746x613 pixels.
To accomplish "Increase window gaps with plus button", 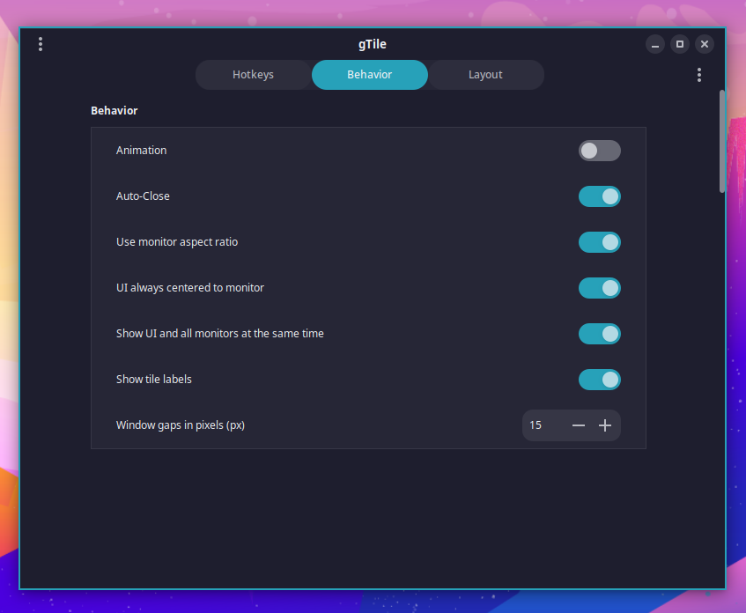I will coord(605,425).
